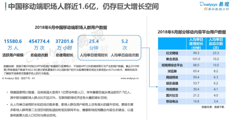Click the 数据说明 note paragraph

click(71, 70)
